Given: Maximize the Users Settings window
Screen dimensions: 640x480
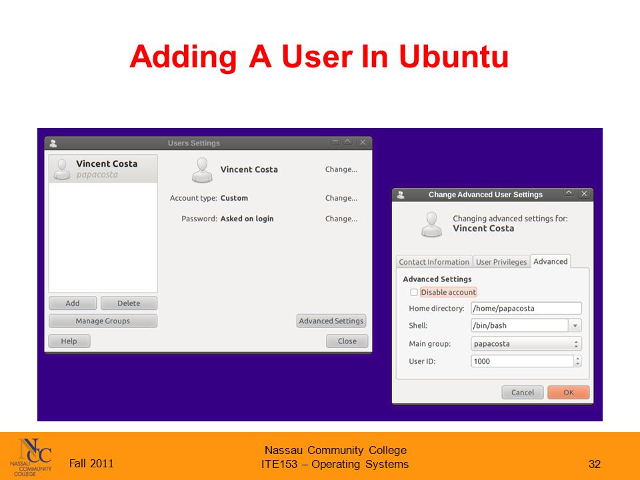Looking at the screenshot, I should [x=347, y=141].
